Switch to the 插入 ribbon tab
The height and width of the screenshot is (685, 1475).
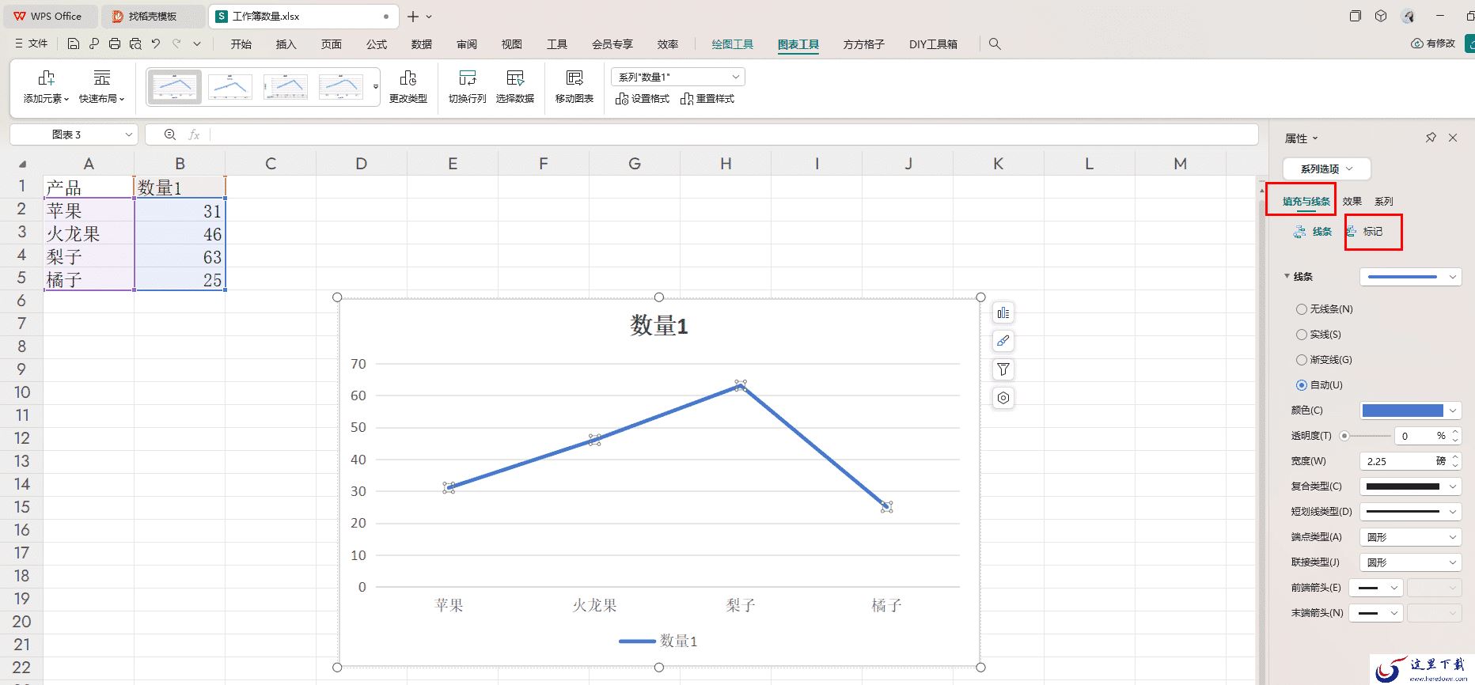pyautogui.click(x=286, y=44)
